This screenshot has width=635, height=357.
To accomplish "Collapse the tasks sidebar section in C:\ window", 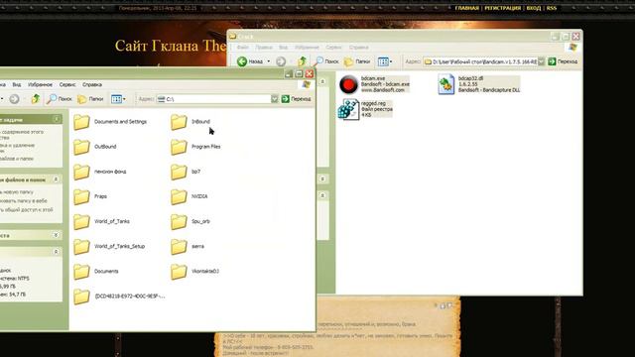I will coord(57,119).
